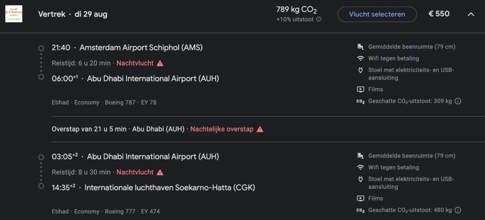
Task: Click the 'Vertrek · di 29 aug' header
Action: (x=72, y=14)
